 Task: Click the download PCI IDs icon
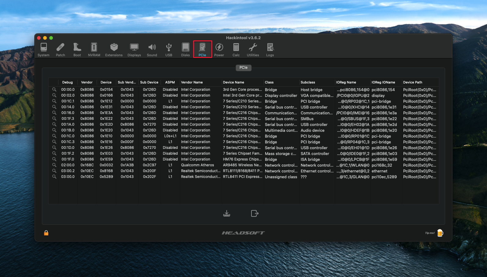[227, 213]
